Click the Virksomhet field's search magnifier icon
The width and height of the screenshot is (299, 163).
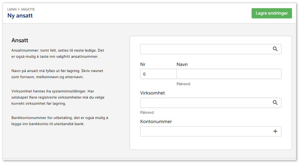(x=275, y=103)
